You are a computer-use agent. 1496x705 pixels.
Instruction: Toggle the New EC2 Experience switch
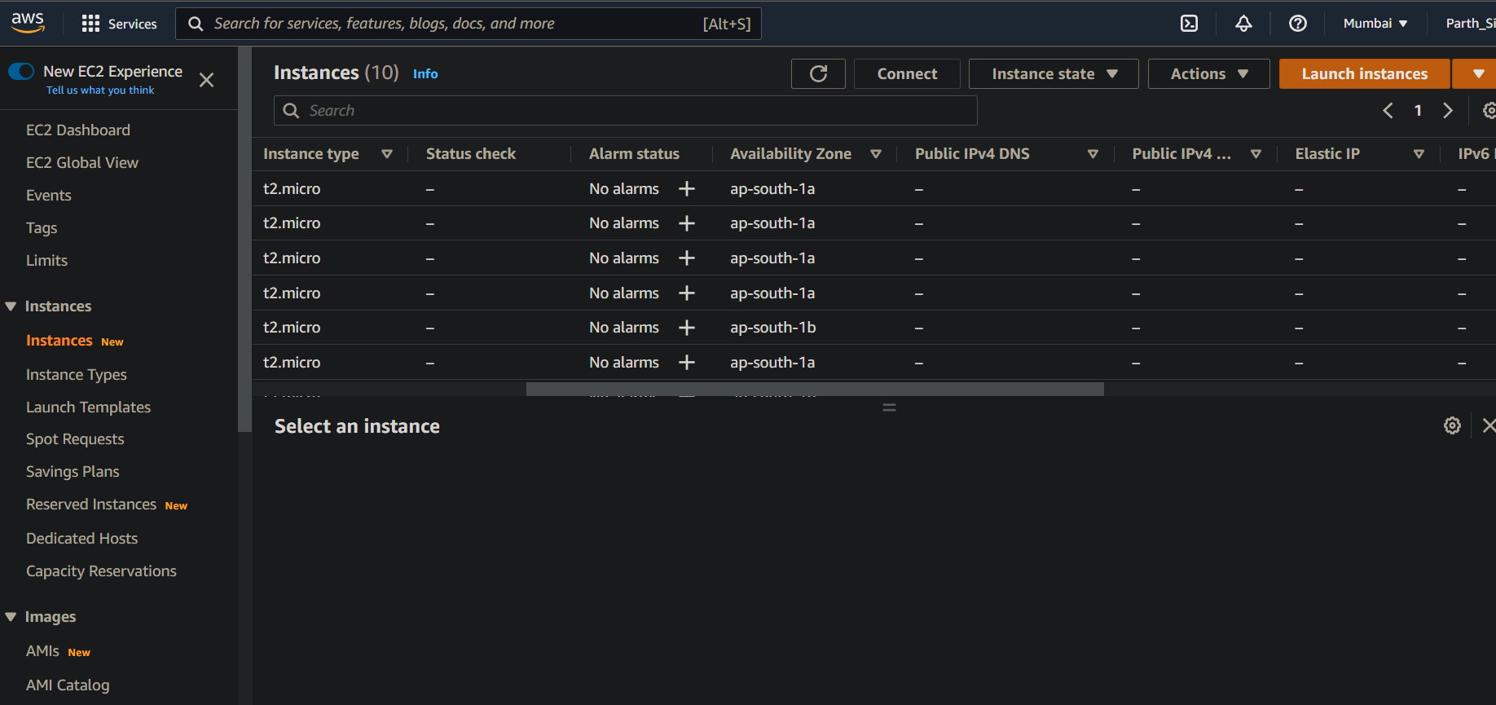(x=21, y=72)
